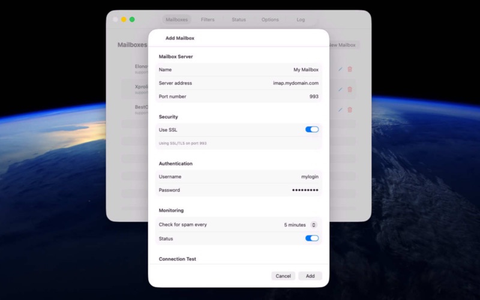Edit the Xproli mailbox with pencil icon
This screenshot has width=480, height=300.
coord(340,89)
